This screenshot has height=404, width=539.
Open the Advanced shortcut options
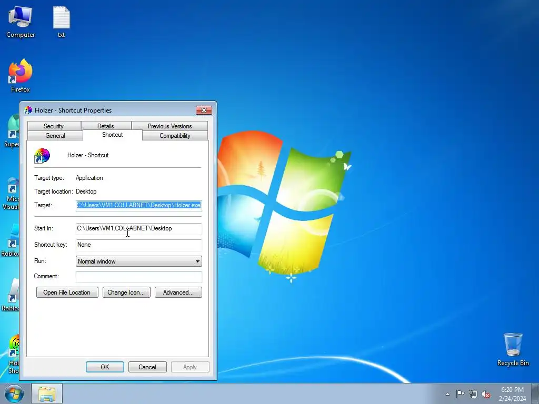178,292
